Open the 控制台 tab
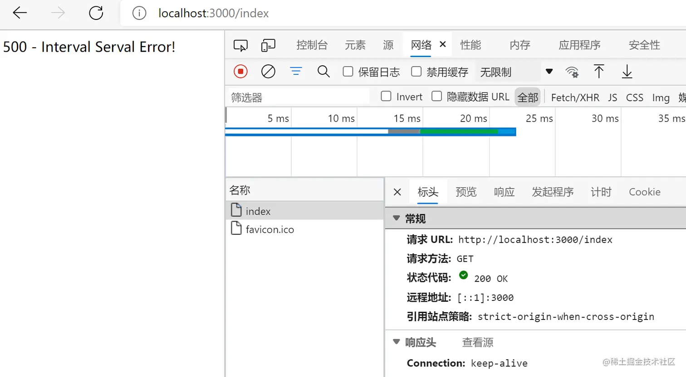The height and width of the screenshot is (377, 686). pos(312,45)
